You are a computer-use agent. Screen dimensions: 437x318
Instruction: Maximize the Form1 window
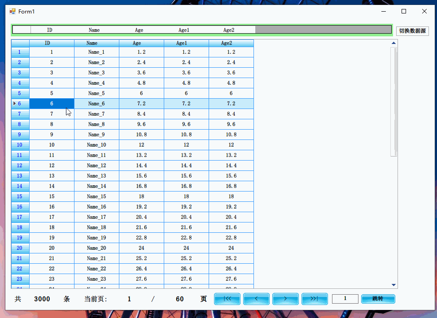coord(403,11)
